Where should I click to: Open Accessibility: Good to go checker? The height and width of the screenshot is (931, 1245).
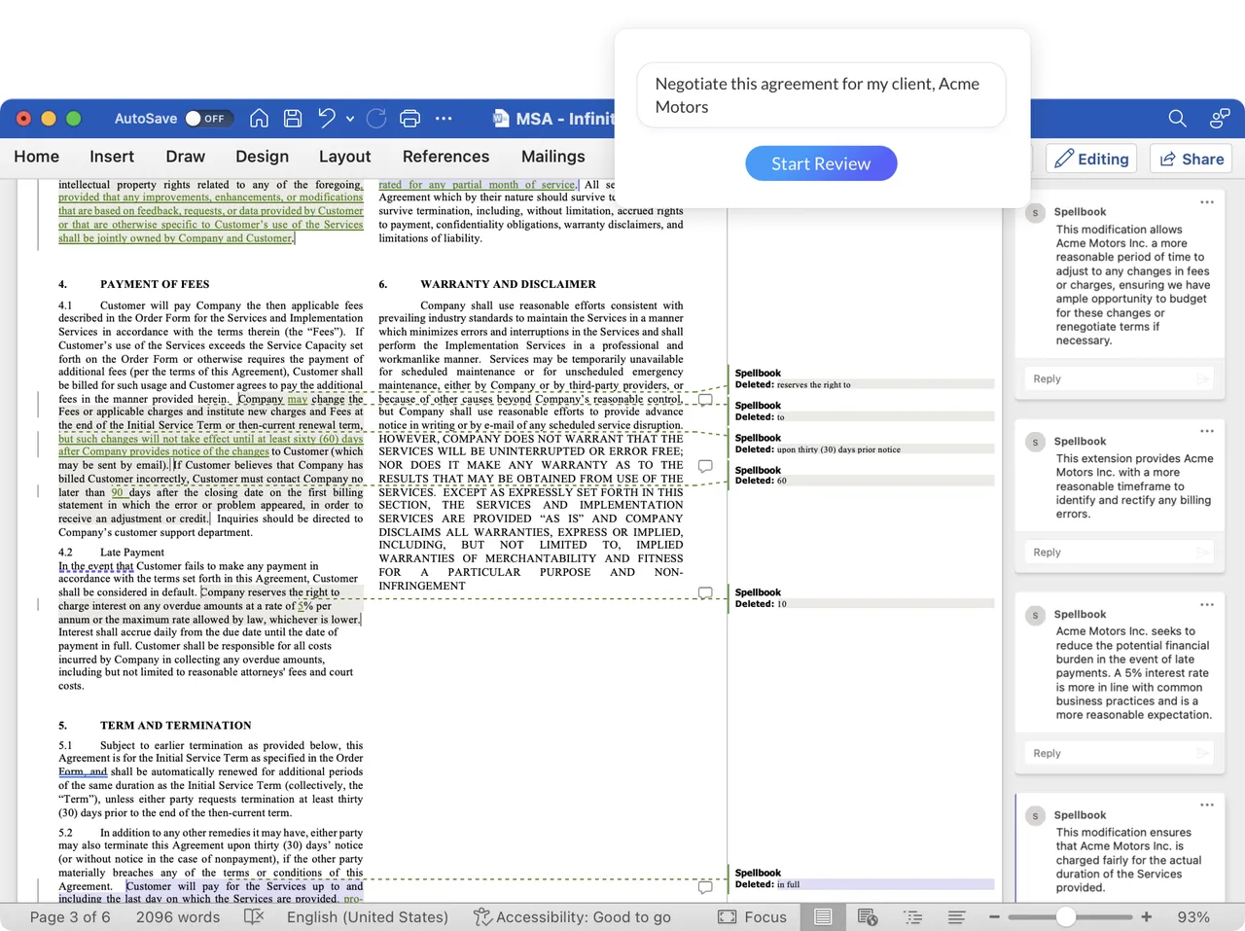click(572, 917)
